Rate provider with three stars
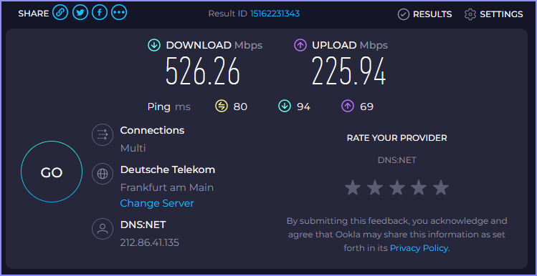 point(397,188)
